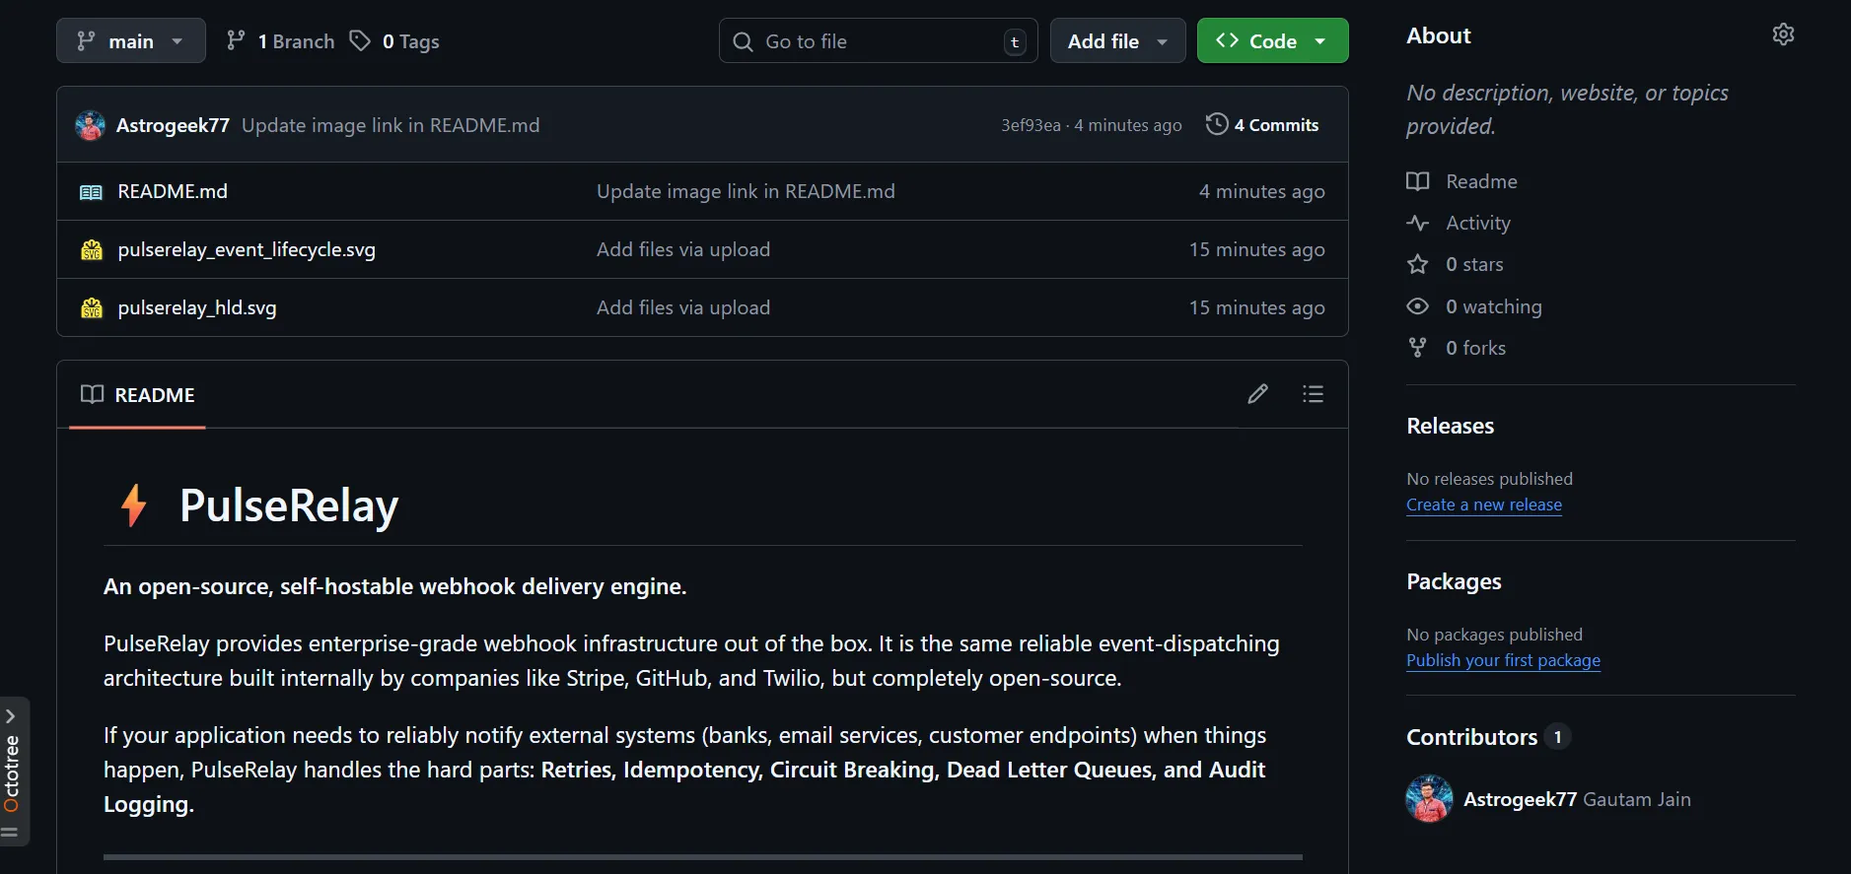The image size is (1851, 874).
Task: Open the 0 watching link
Action: [1493, 306]
